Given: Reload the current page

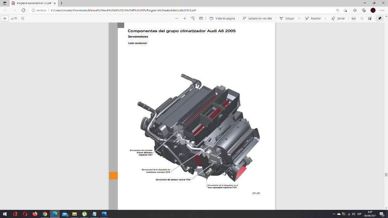Looking at the screenshot, I should click(x=23, y=10).
